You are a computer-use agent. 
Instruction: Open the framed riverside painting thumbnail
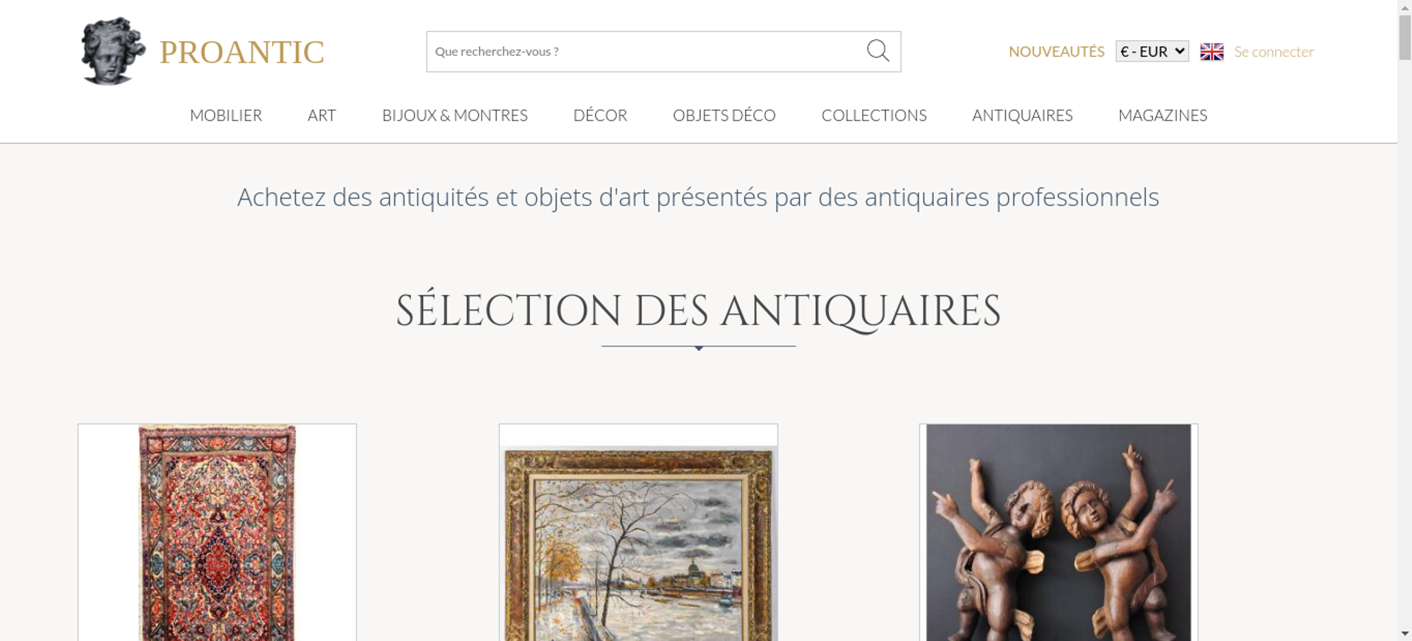[638, 532]
